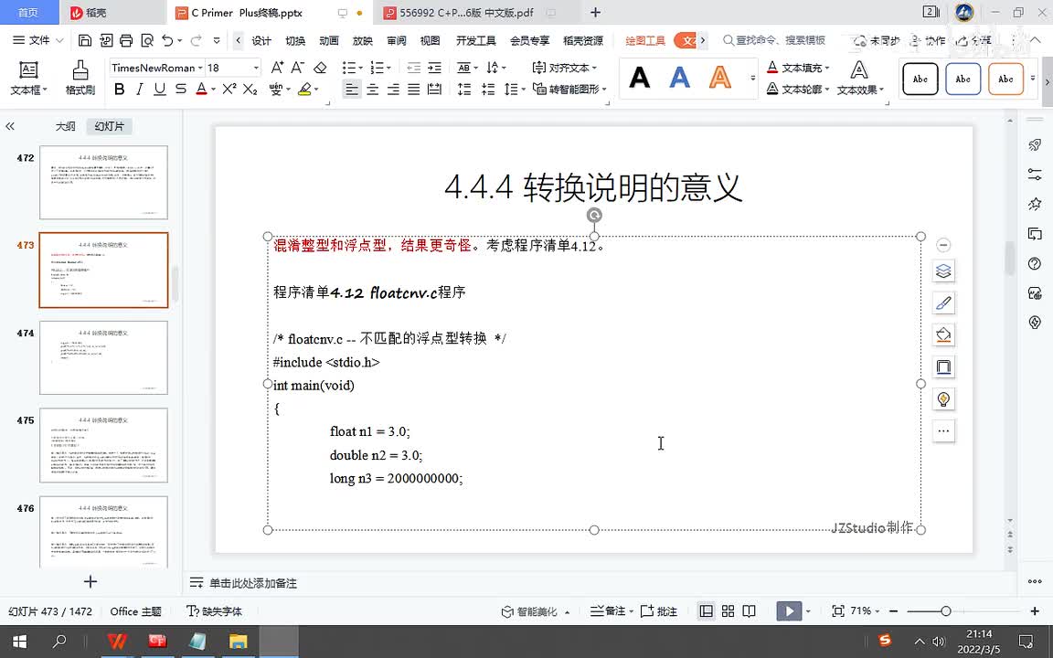Switch to slide sorter view

click(728, 611)
